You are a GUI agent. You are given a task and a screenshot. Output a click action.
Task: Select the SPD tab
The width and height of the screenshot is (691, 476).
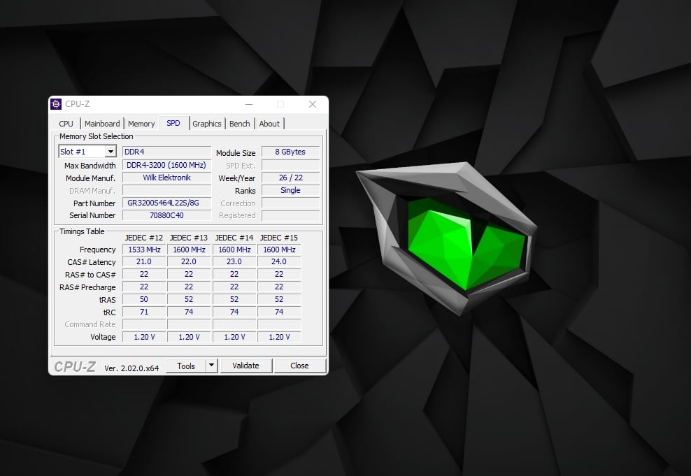pos(173,123)
